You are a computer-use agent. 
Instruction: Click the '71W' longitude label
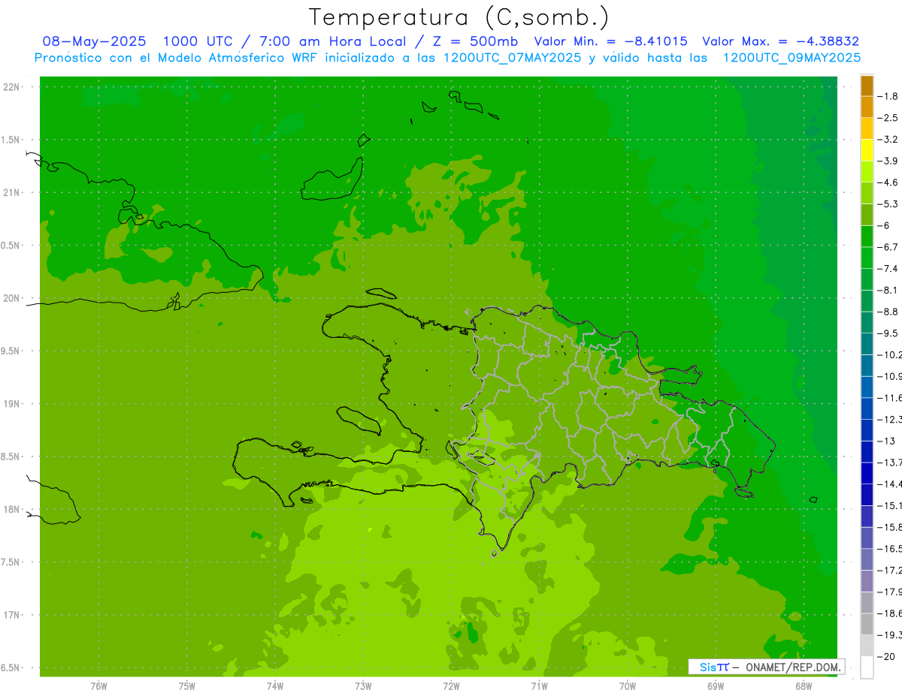539,685
